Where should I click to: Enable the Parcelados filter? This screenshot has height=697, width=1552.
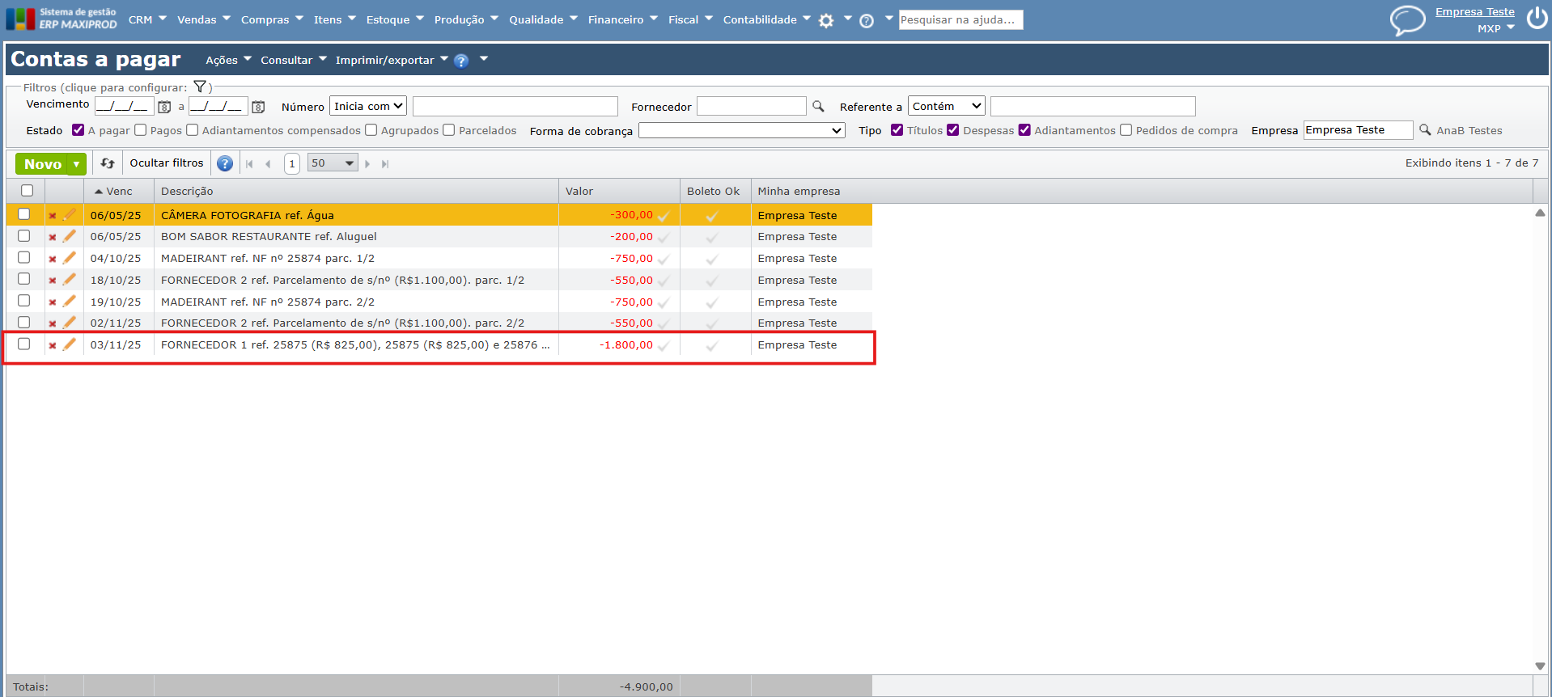point(449,129)
